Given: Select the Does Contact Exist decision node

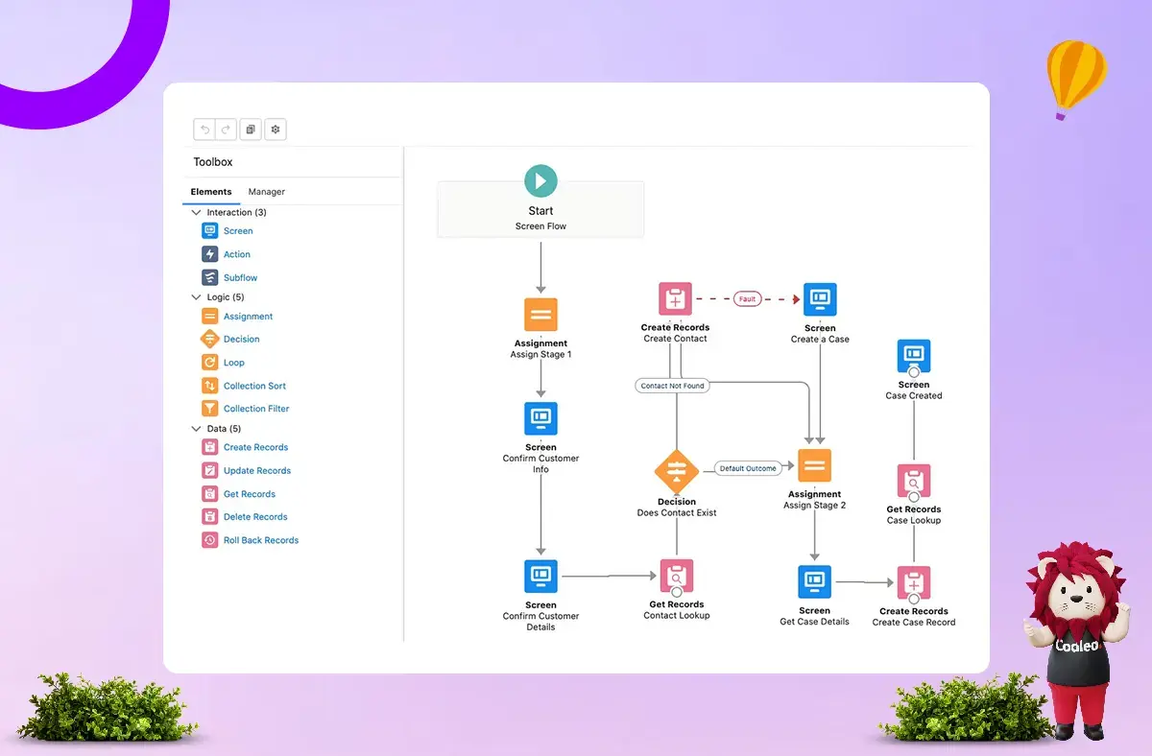Looking at the screenshot, I should pyautogui.click(x=677, y=471).
